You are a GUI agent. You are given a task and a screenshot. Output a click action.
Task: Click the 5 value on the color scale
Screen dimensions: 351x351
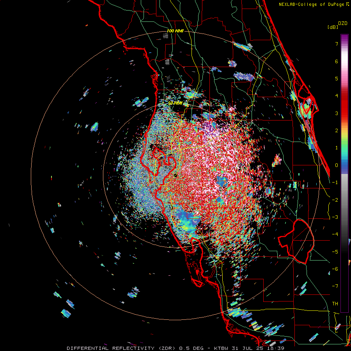(337, 78)
